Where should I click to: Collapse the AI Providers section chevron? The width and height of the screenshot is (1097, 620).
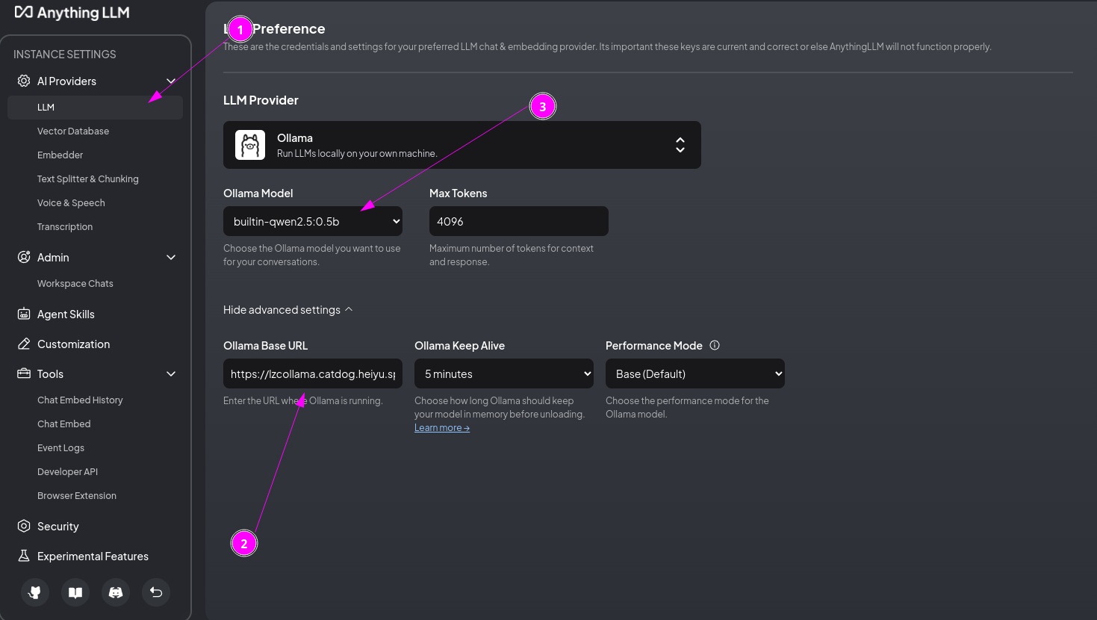point(171,81)
